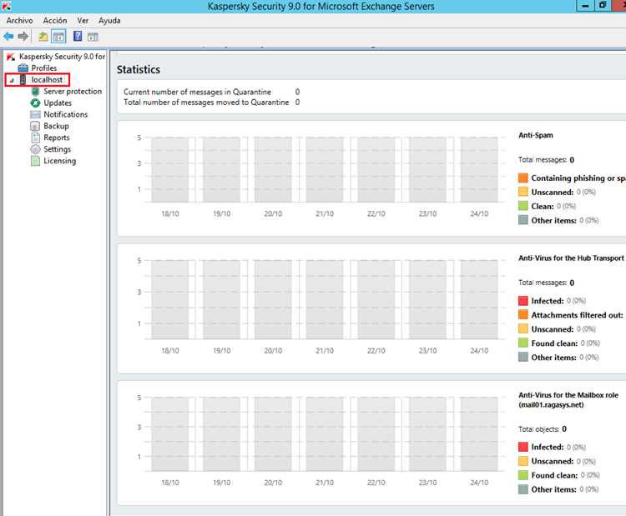Click the Updates globe icon
Screen dimensions: 626x516
[x=35, y=103]
